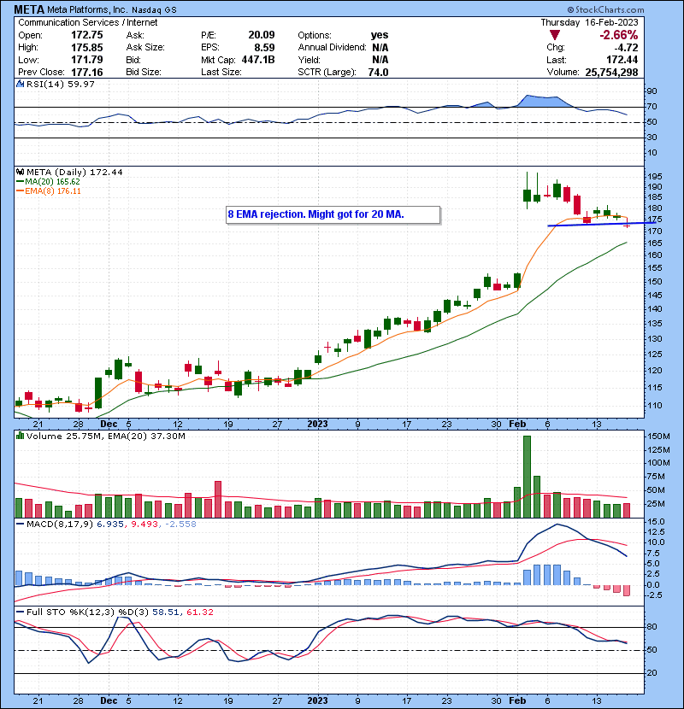Click the Full STO %K value 58.51
The height and width of the screenshot is (709, 684).
(x=165, y=612)
